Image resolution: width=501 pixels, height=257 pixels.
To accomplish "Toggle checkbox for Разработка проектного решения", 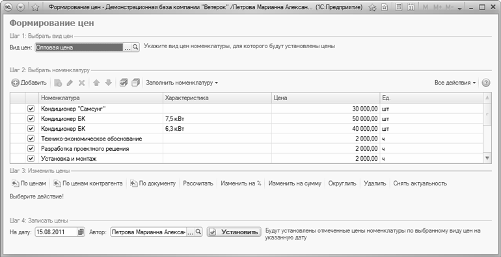I will 31,148.
